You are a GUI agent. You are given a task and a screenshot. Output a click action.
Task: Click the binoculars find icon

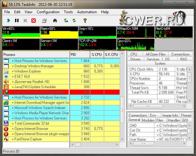[x=55, y=21]
